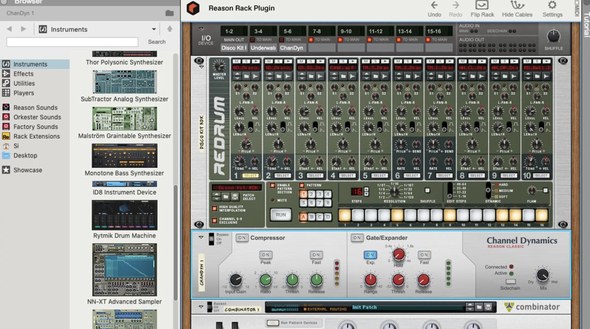Click the Search button in the browser
The width and height of the screenshot is (590, 329).
pyautogui.click(x=157, y=42)
